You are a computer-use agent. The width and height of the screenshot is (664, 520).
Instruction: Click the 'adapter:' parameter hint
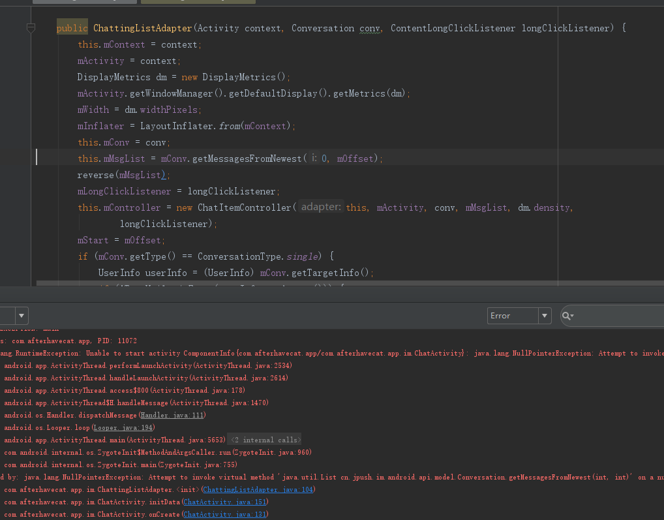(x=320, y=207)
